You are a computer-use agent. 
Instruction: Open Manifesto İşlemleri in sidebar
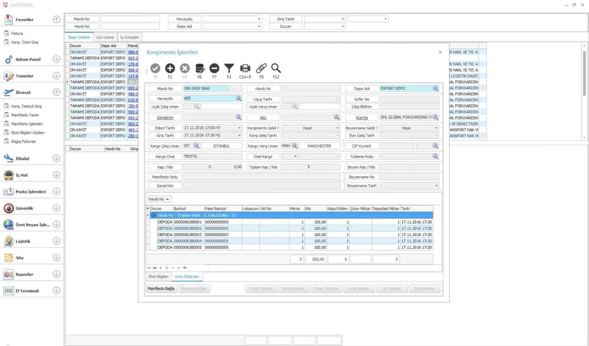coord(27,124)
